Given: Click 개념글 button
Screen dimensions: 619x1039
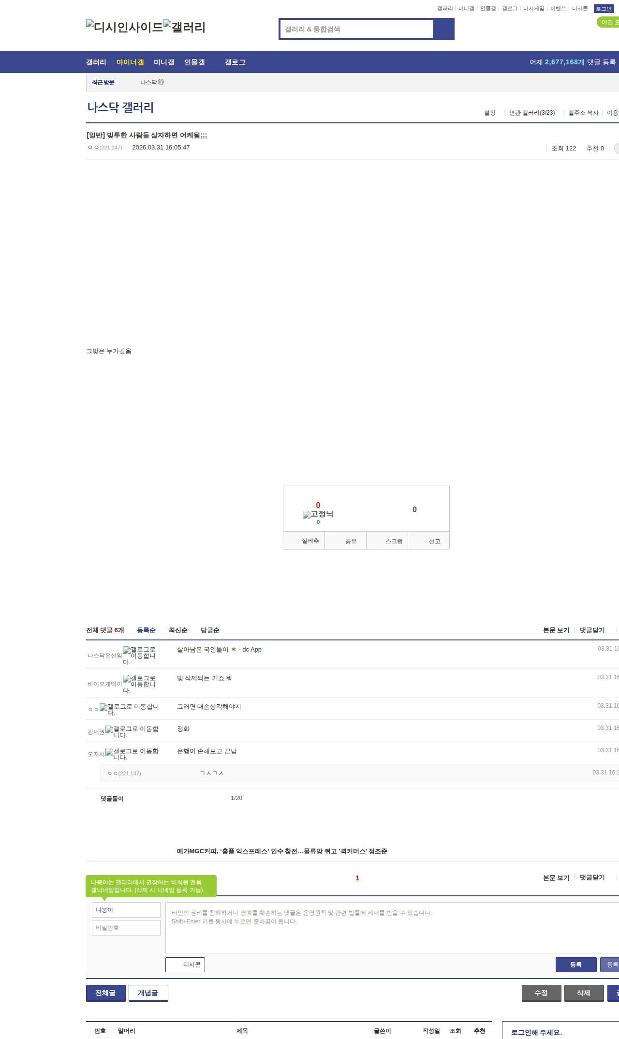Looking at the screenshot, I should (x=148, y=993).
